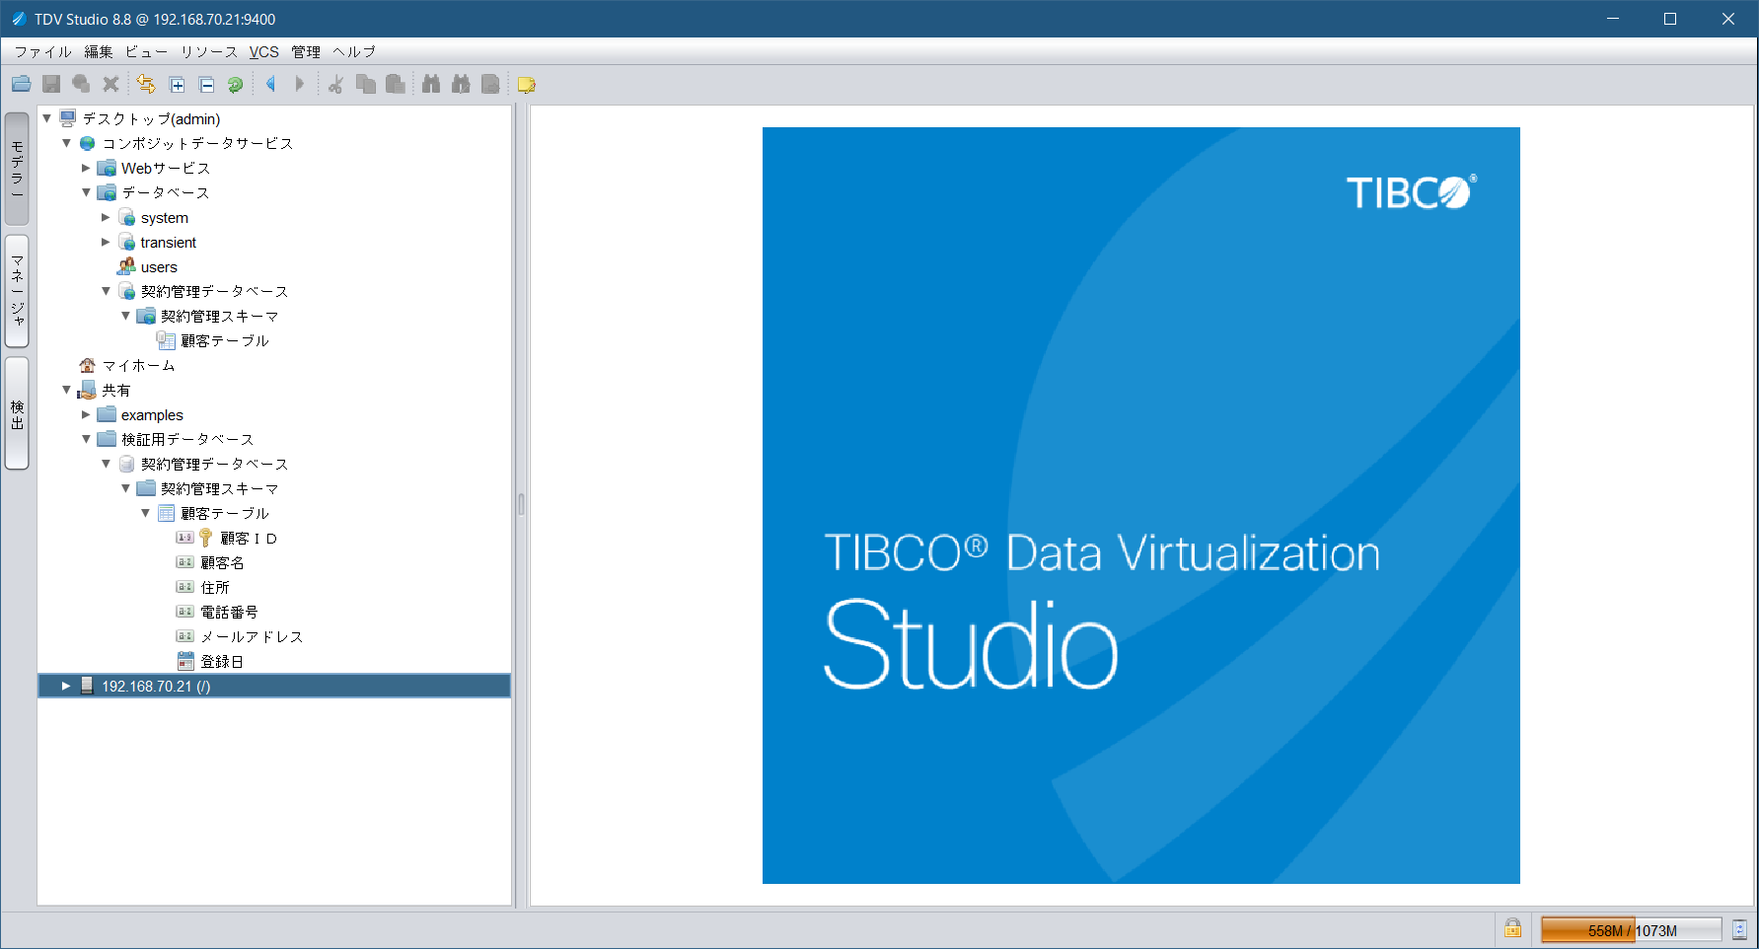
Task: Select the 顧客名 column
Action: point(223,563)
